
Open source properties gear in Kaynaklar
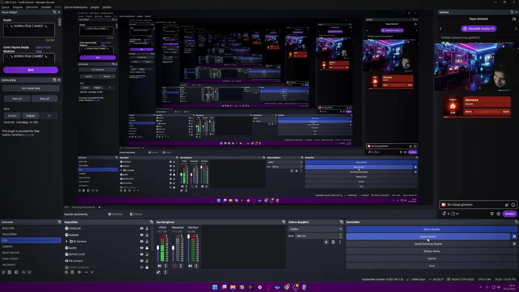click(79, 272)
